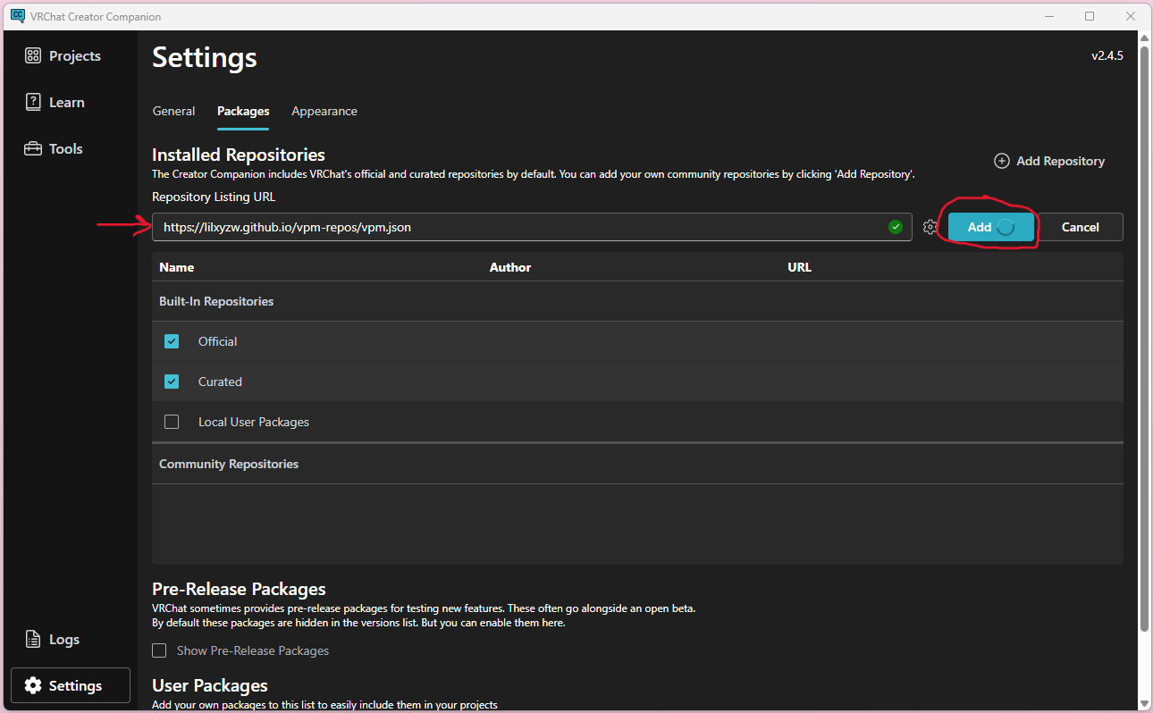Click the VRChat Creator Companion title icon
The image size is (1153, 713).
(x=17, y=16)
